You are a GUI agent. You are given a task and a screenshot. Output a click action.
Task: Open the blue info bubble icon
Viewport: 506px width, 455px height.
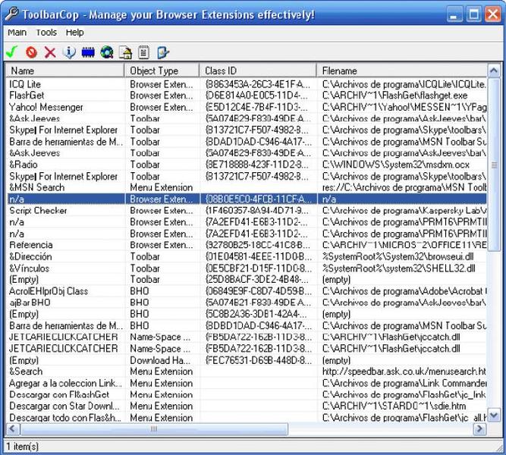(x=69, y=52)
